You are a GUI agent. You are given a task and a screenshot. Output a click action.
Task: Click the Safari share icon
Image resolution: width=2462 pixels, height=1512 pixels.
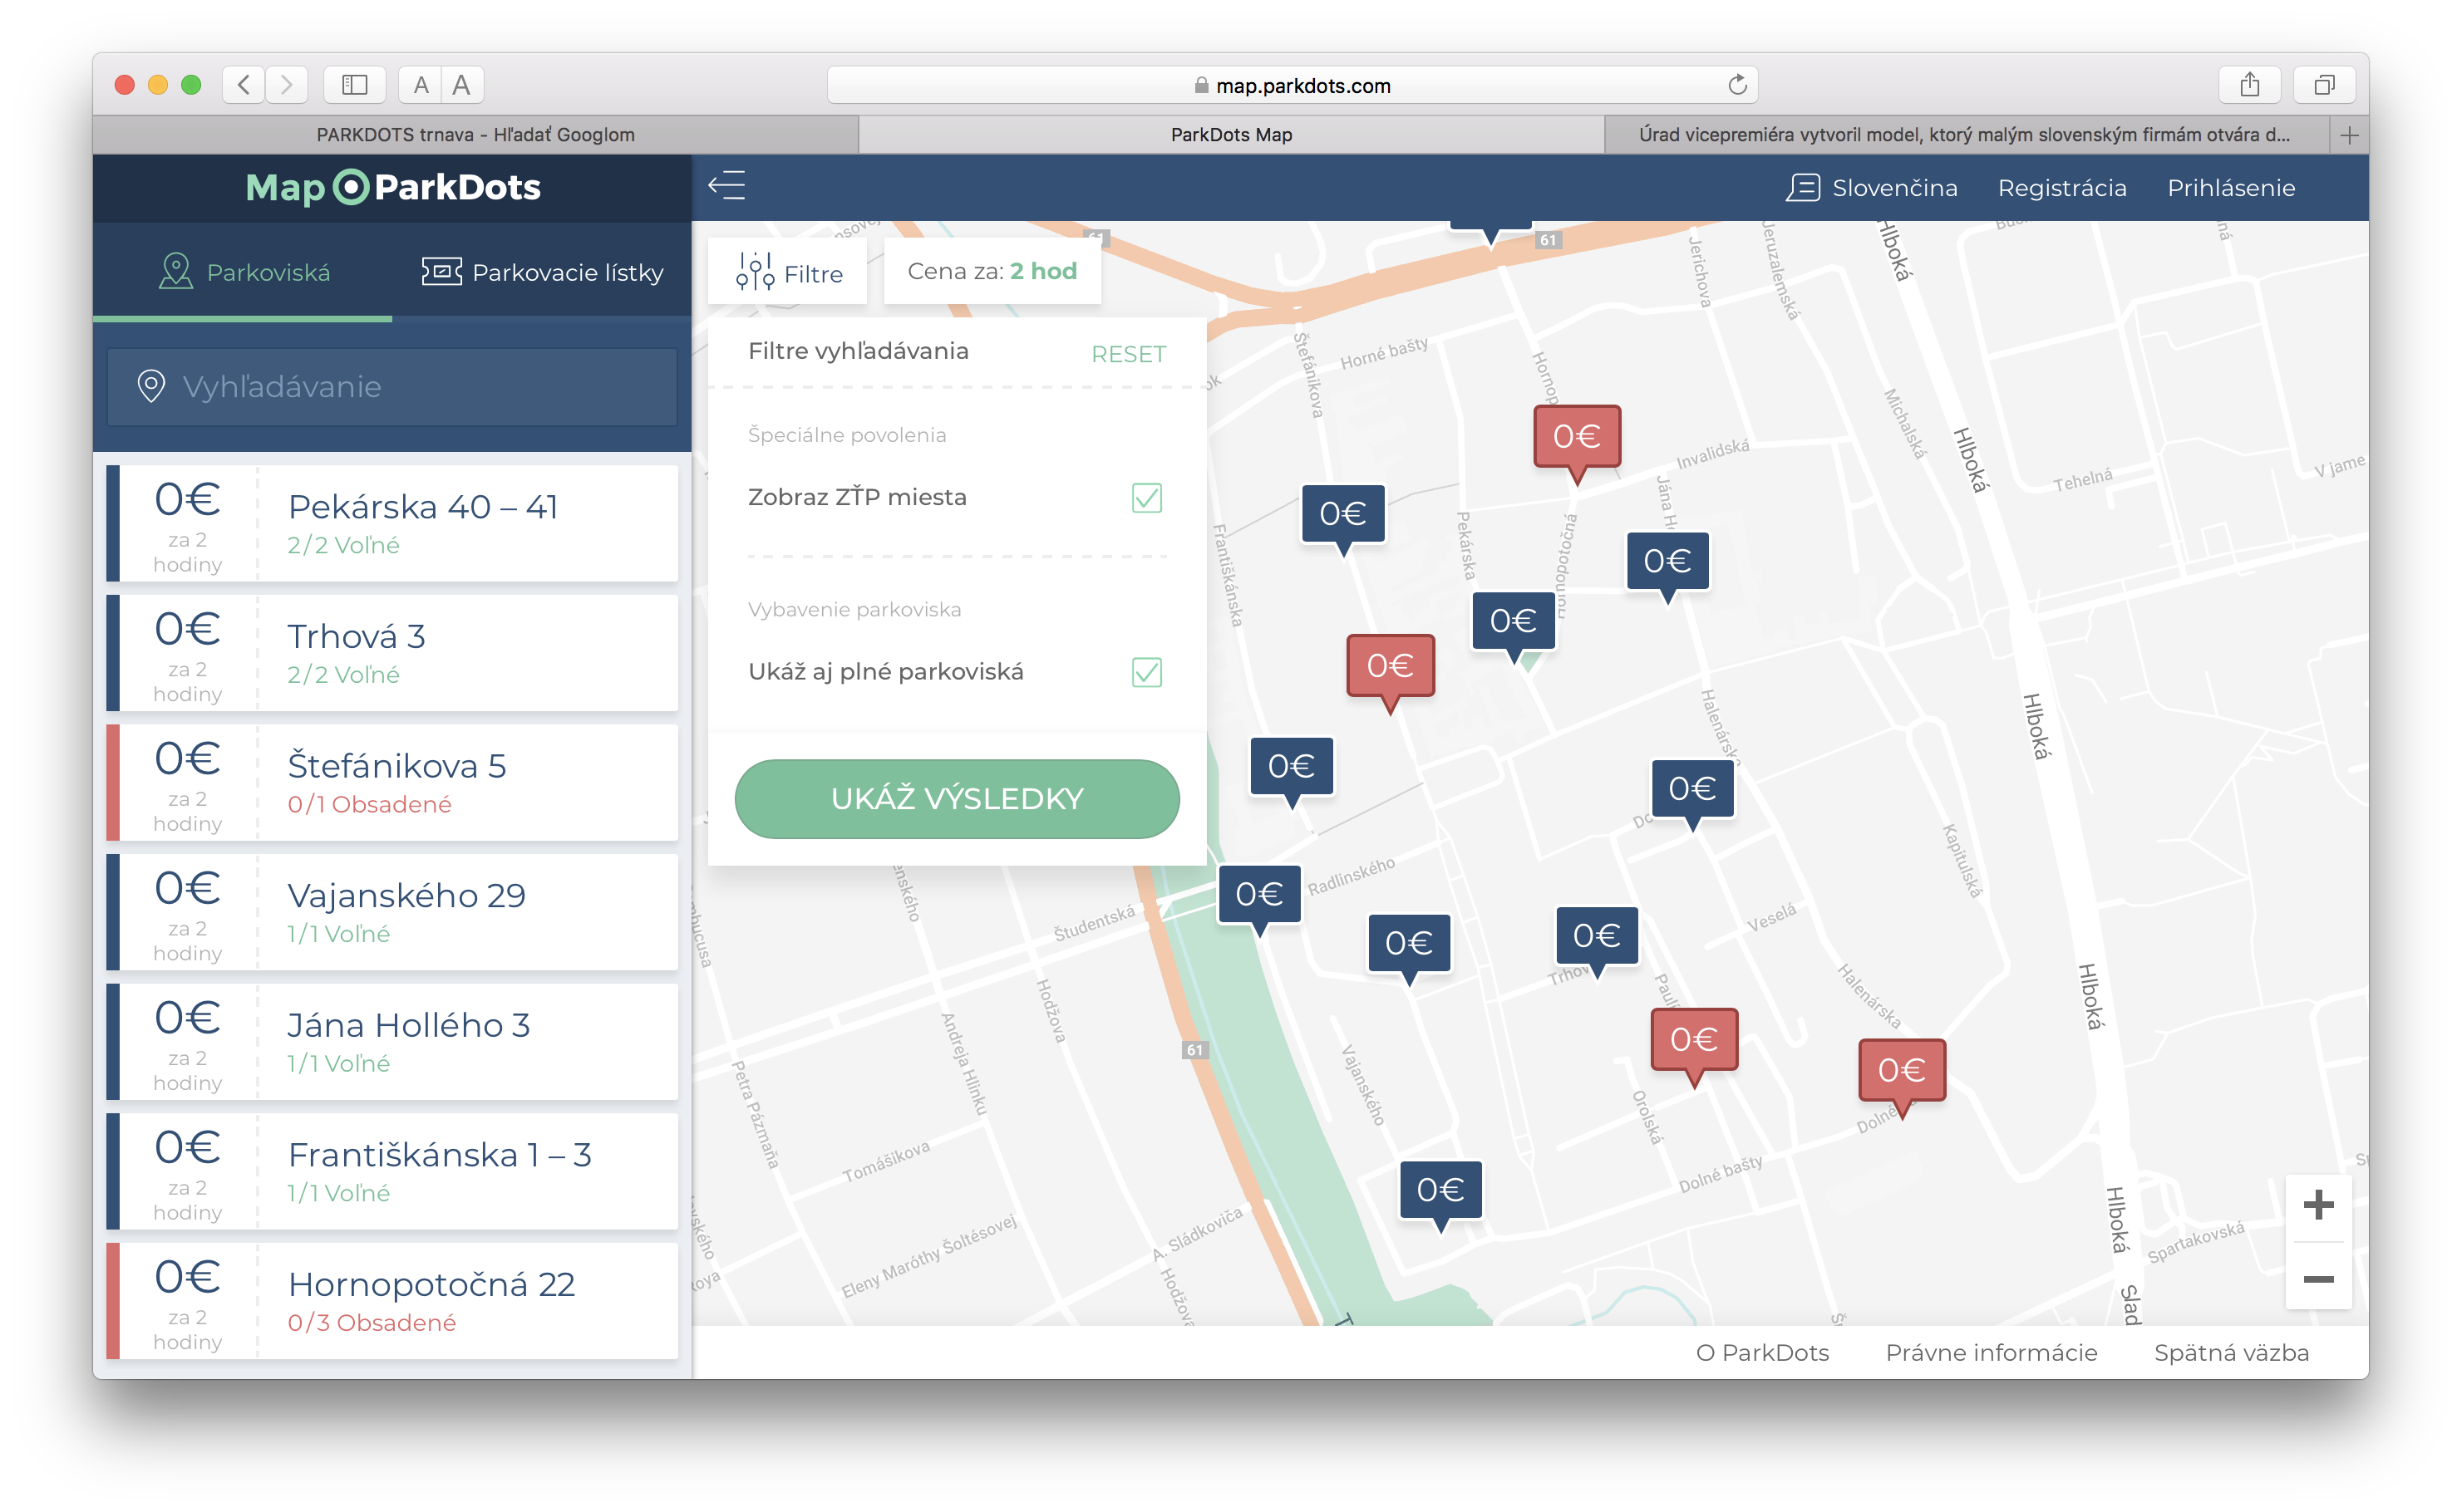tap(2249, 85)
